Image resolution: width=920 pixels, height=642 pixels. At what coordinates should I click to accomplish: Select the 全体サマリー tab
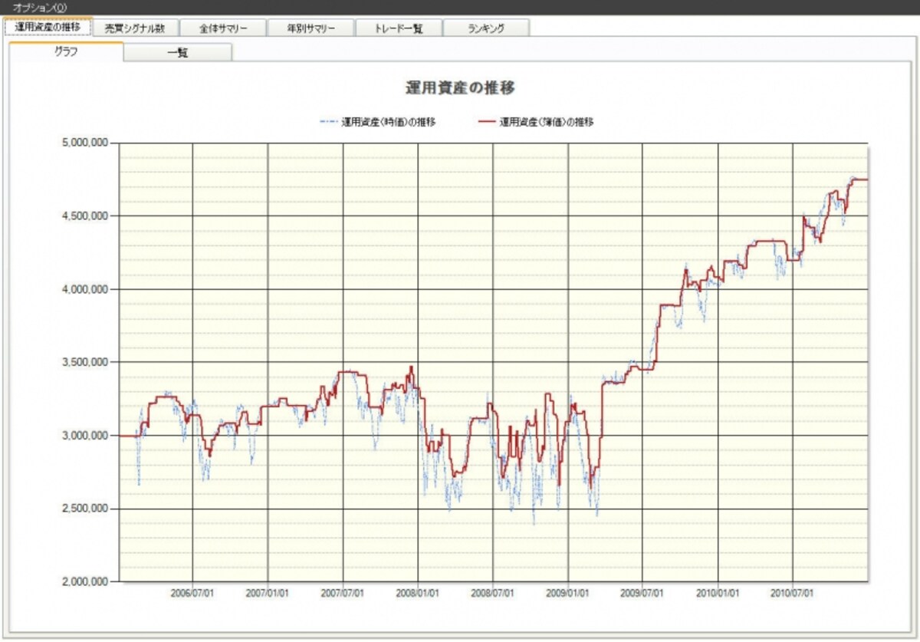(223, 28)
